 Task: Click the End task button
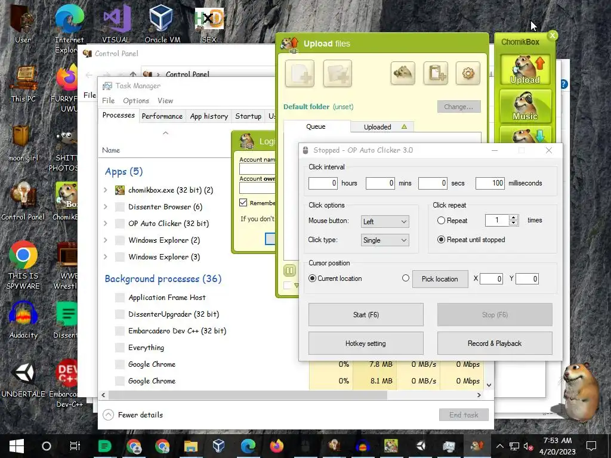point(464,415)
